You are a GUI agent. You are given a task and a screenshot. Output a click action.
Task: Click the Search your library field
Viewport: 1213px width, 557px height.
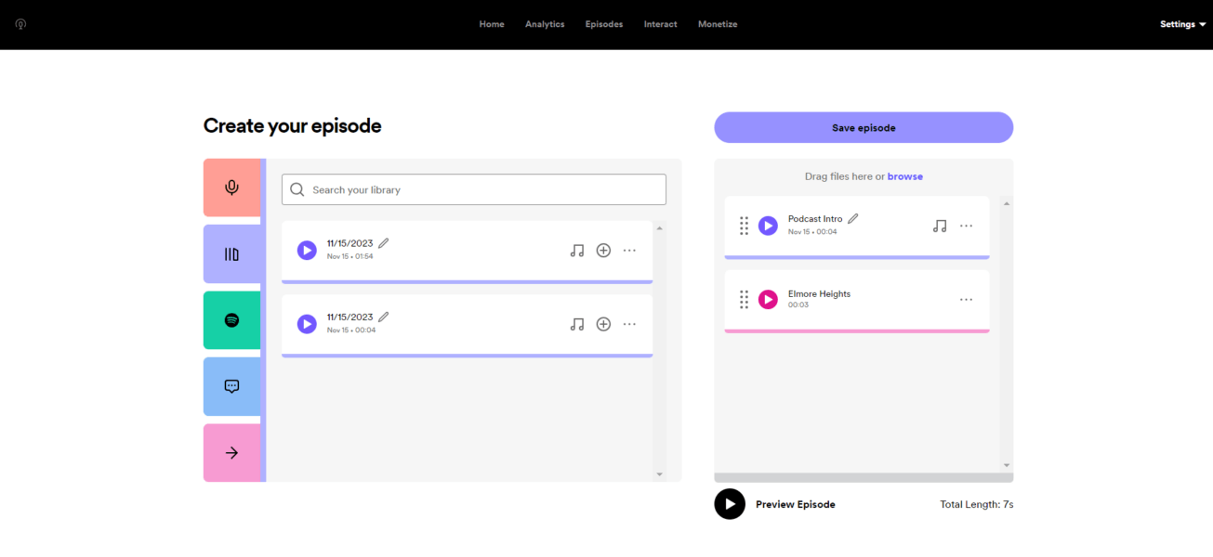[473, 189]
